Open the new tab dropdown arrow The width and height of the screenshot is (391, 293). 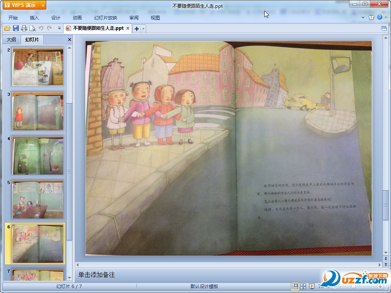click(x=143, y=29)
